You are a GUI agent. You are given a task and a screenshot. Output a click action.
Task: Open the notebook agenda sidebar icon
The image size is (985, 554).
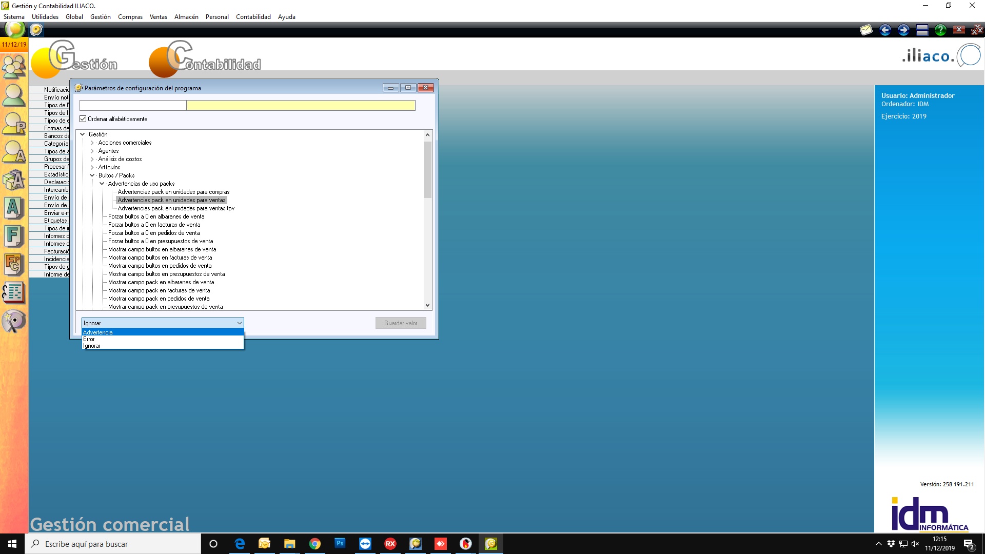[x=14, y=293]
